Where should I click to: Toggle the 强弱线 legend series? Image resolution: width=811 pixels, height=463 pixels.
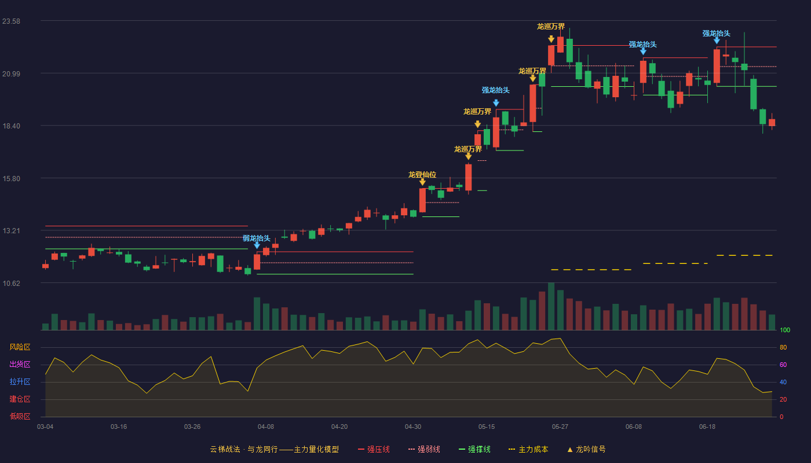click(x=424, y=449)
